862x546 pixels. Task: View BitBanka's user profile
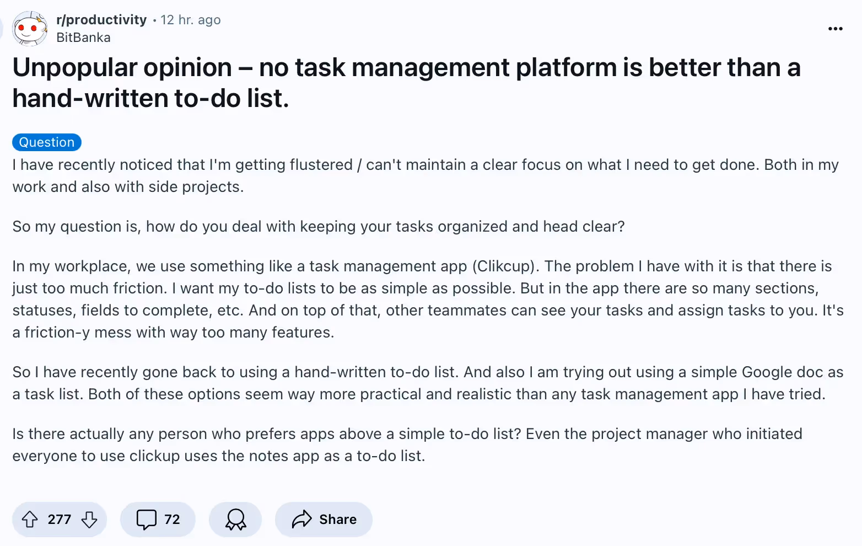83,37
